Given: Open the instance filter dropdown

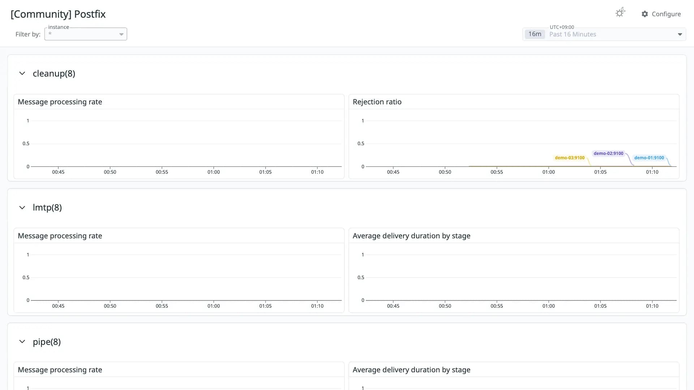Looking at the screenshot, I should click(86, 34).
